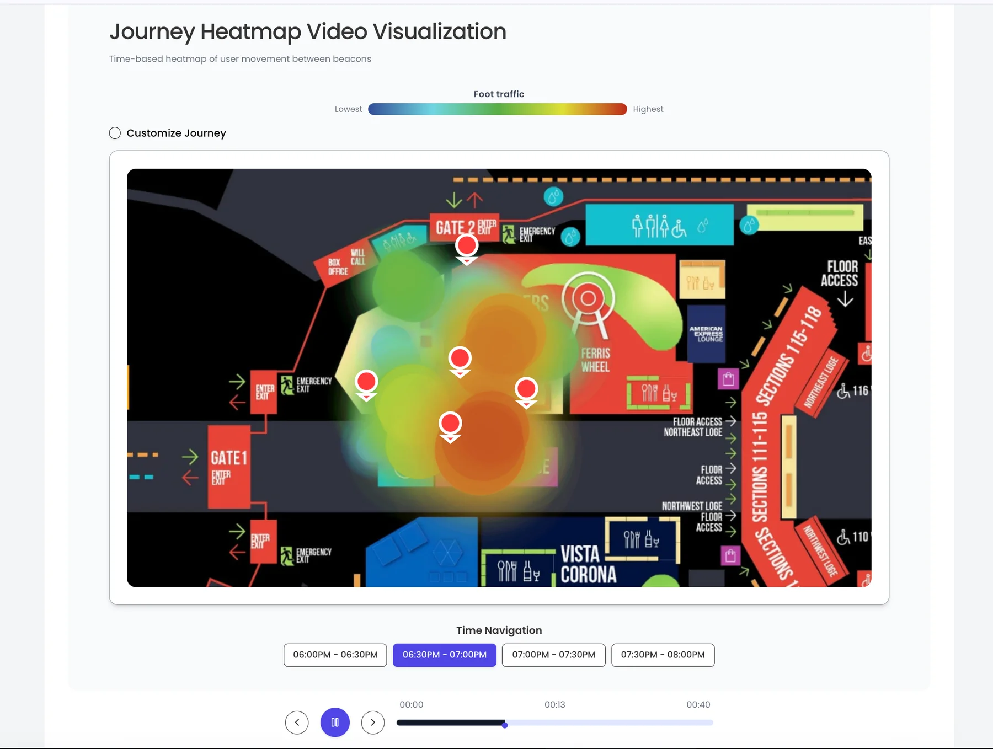
Task: Select the center beacon pin on map
Action: pyautogui.click(x=460, y=361)
